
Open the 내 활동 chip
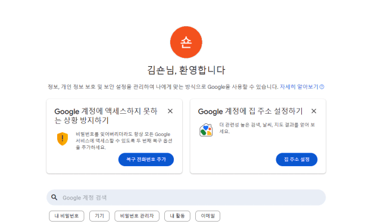tap(177, 216)
